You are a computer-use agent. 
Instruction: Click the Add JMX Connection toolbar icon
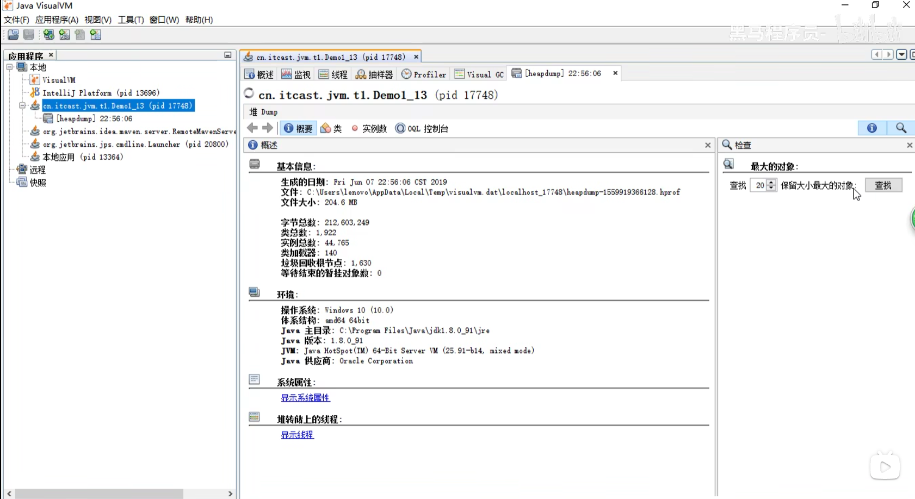[65, 35]
